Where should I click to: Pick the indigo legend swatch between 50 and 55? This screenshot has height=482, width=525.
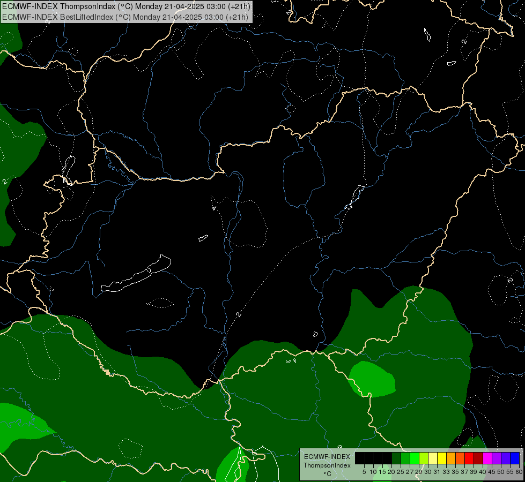(x=506, y=458)
